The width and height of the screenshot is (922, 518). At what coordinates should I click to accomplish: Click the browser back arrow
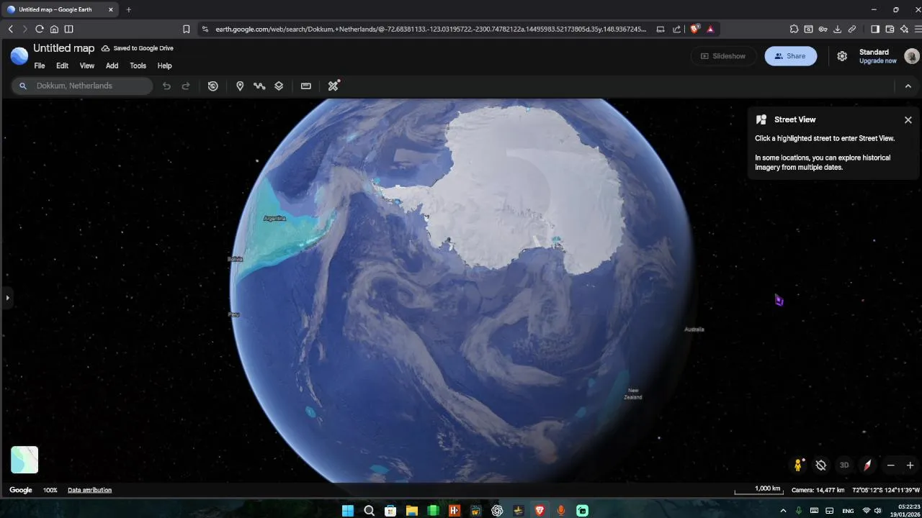(x=11, y=29)
